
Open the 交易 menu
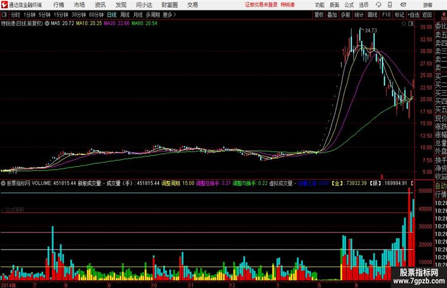192,5
